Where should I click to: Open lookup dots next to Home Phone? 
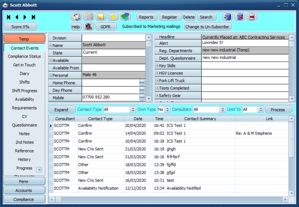(142, 83)
